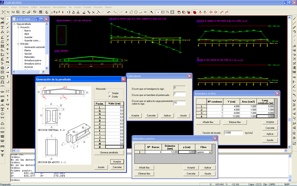Click the zoom extents icon at toolbar start

pos(3,12)
